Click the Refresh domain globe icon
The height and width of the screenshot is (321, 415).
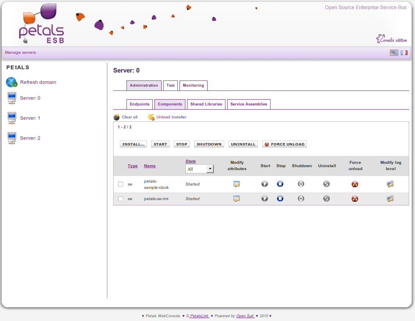pyautogui.click(x=11, y=82)
